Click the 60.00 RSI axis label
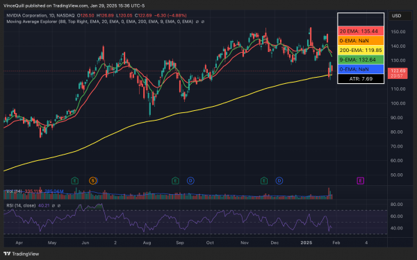Viewport: 417px width, 260px height. (397, 216)
